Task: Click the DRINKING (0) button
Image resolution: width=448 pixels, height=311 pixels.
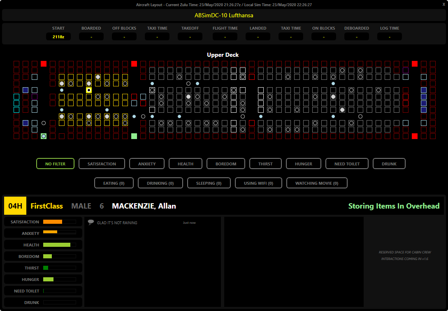Action: point(160,183)
